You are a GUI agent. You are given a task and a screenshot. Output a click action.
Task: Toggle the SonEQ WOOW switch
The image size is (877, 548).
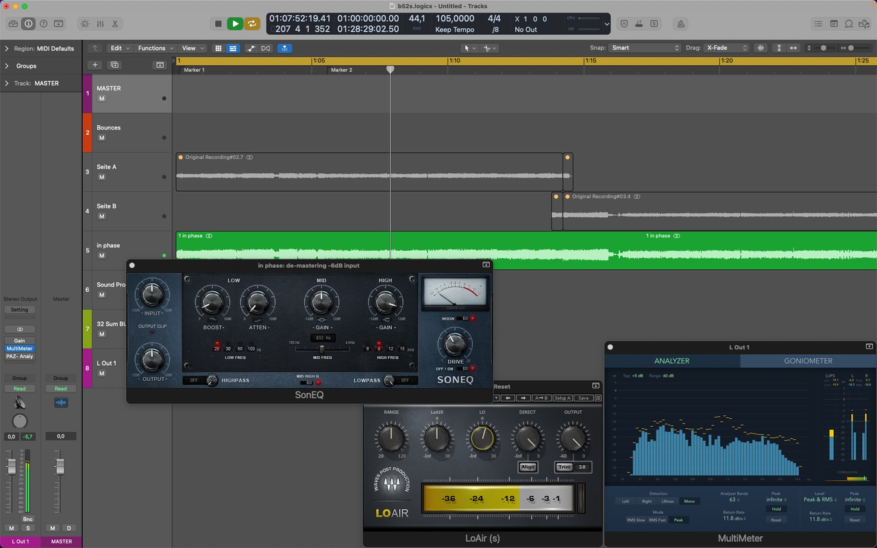click(x=464, y=319)
